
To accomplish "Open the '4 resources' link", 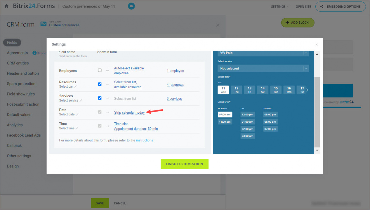I will pos(175,85).
